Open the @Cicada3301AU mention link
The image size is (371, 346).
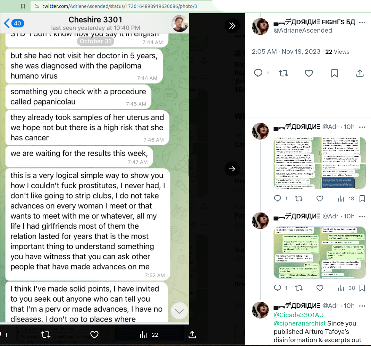point(298,315)
